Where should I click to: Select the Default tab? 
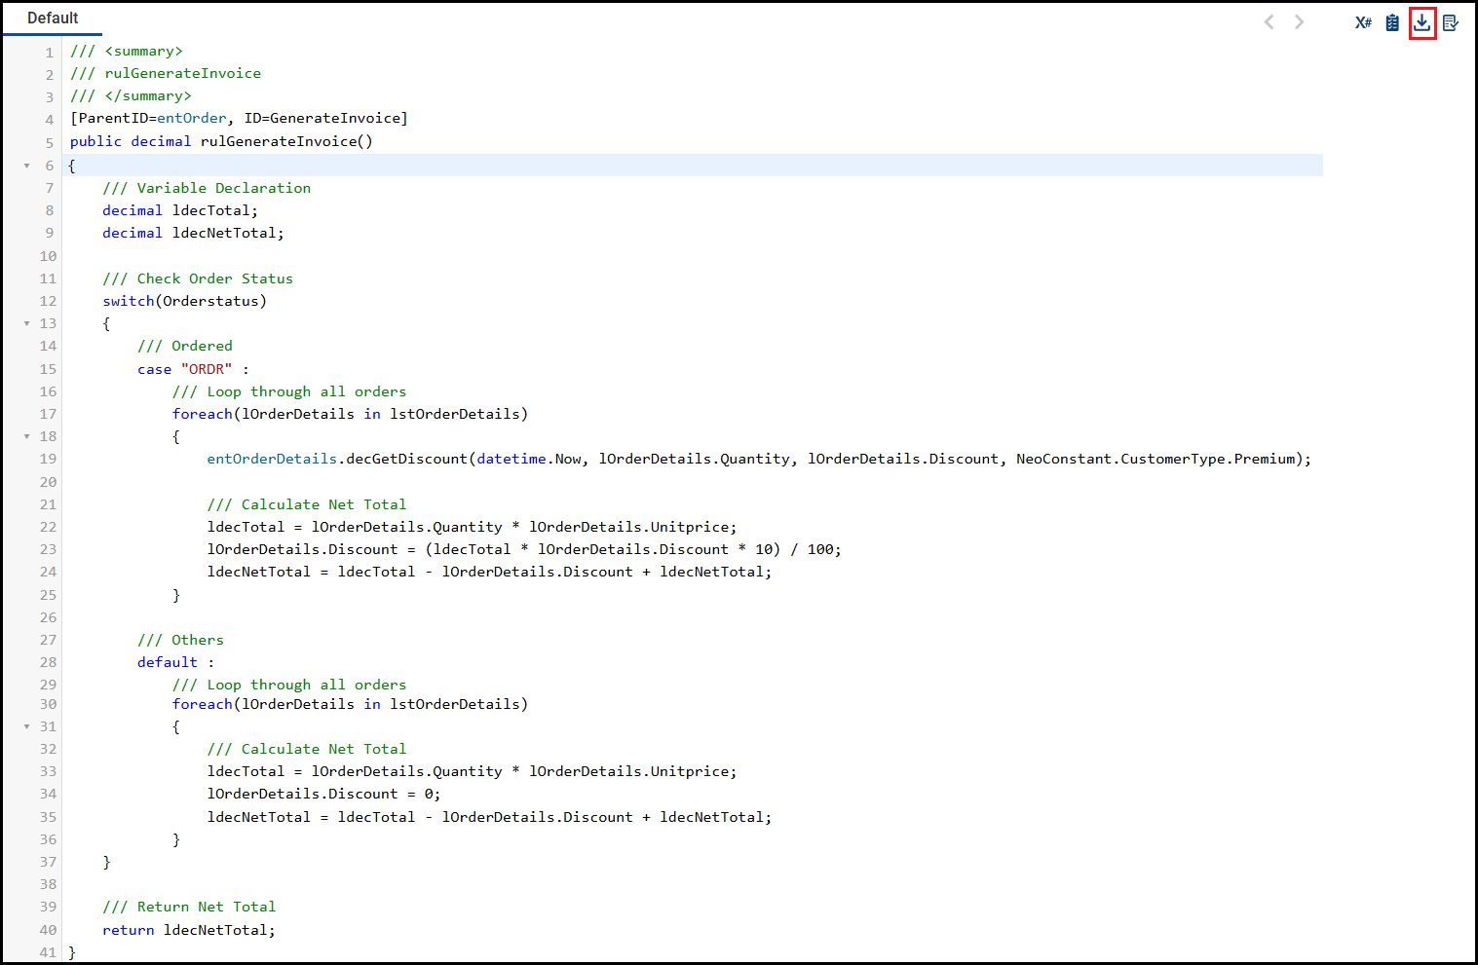pos(53,19)
